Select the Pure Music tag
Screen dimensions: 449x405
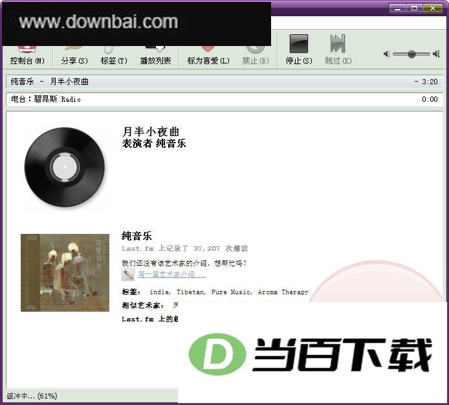(x=231, y=292)
